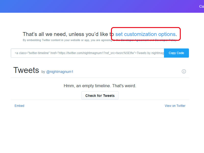The height and width of the screenshot is (153, 204).
Task: Click the Embed link in timeline footer
Action: click(19, 106)
